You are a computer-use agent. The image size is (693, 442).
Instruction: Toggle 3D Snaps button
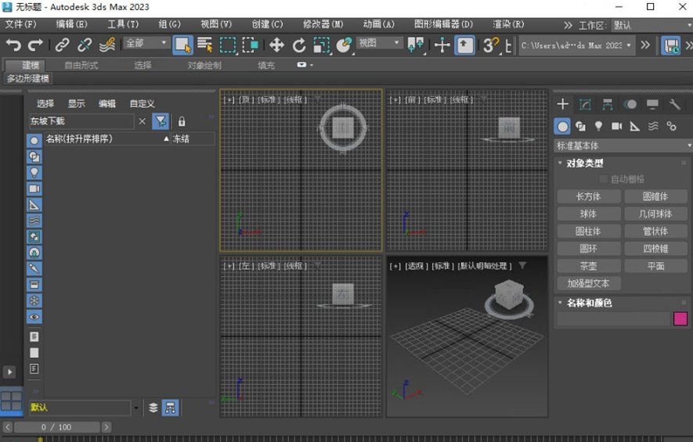tap(490, 45)
